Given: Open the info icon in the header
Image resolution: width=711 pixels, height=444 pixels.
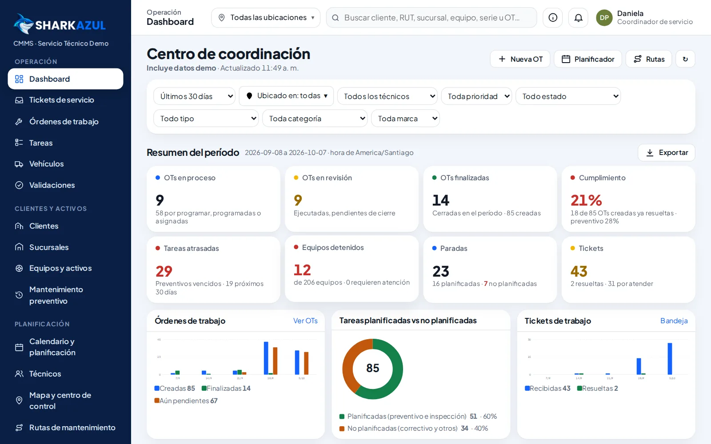Looking at the screenshot, I should click(x=553, y=18).
